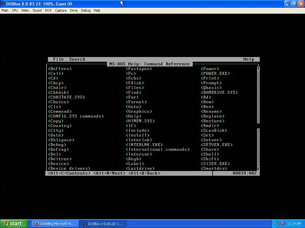Open the <Include> help topic
The width and height of the screenshot is (305, 228).
(138, 131)
